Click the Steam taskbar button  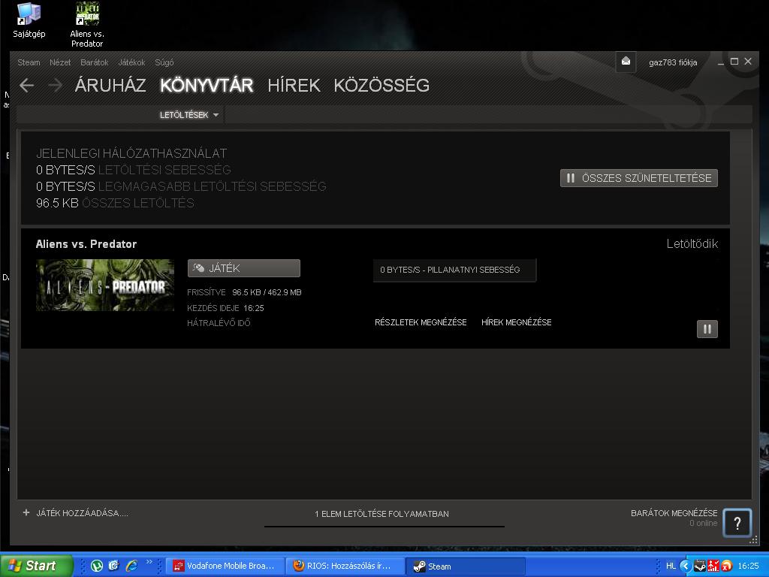[466, 566]
